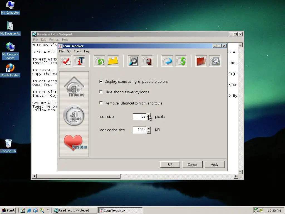Viewport: 285px width, 214px height.
Task: Click Notepad scroll left arrow
Action: point(34,176)
